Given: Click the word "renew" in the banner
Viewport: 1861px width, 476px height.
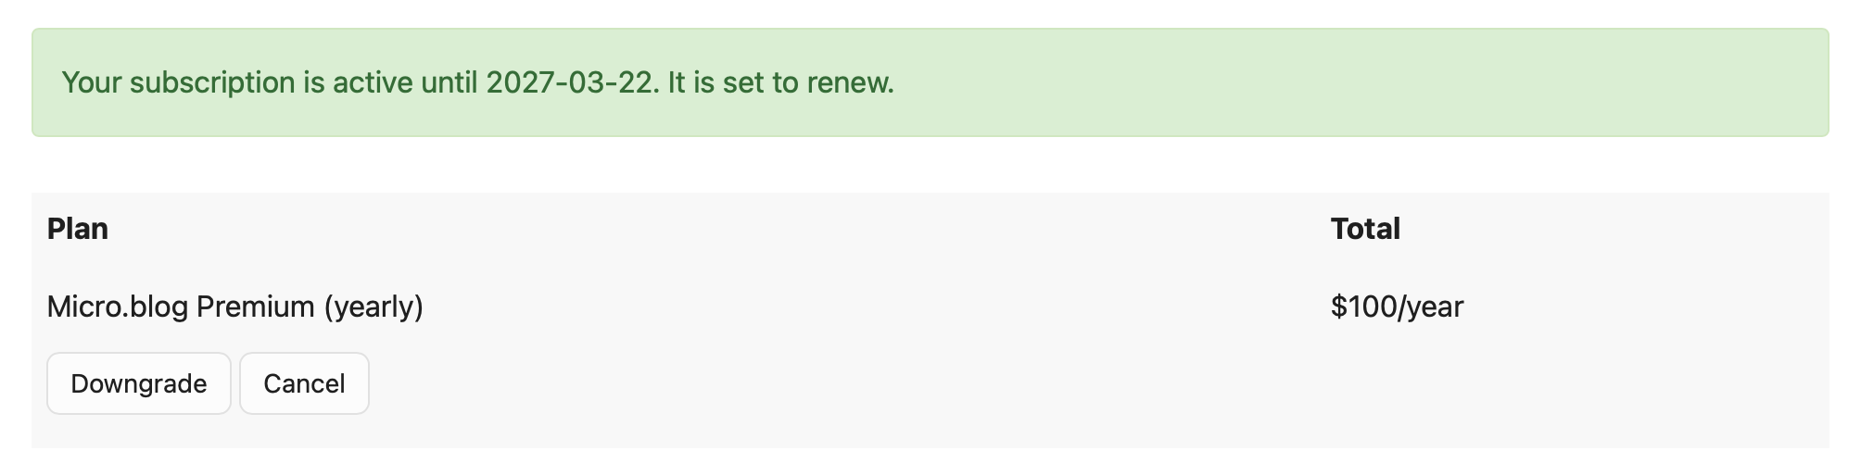Looking at the screenshot, I should 847,82.
